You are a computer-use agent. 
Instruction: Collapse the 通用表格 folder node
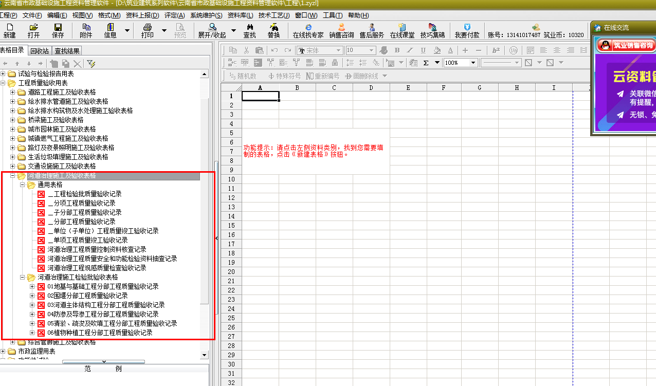click(23, 185)
